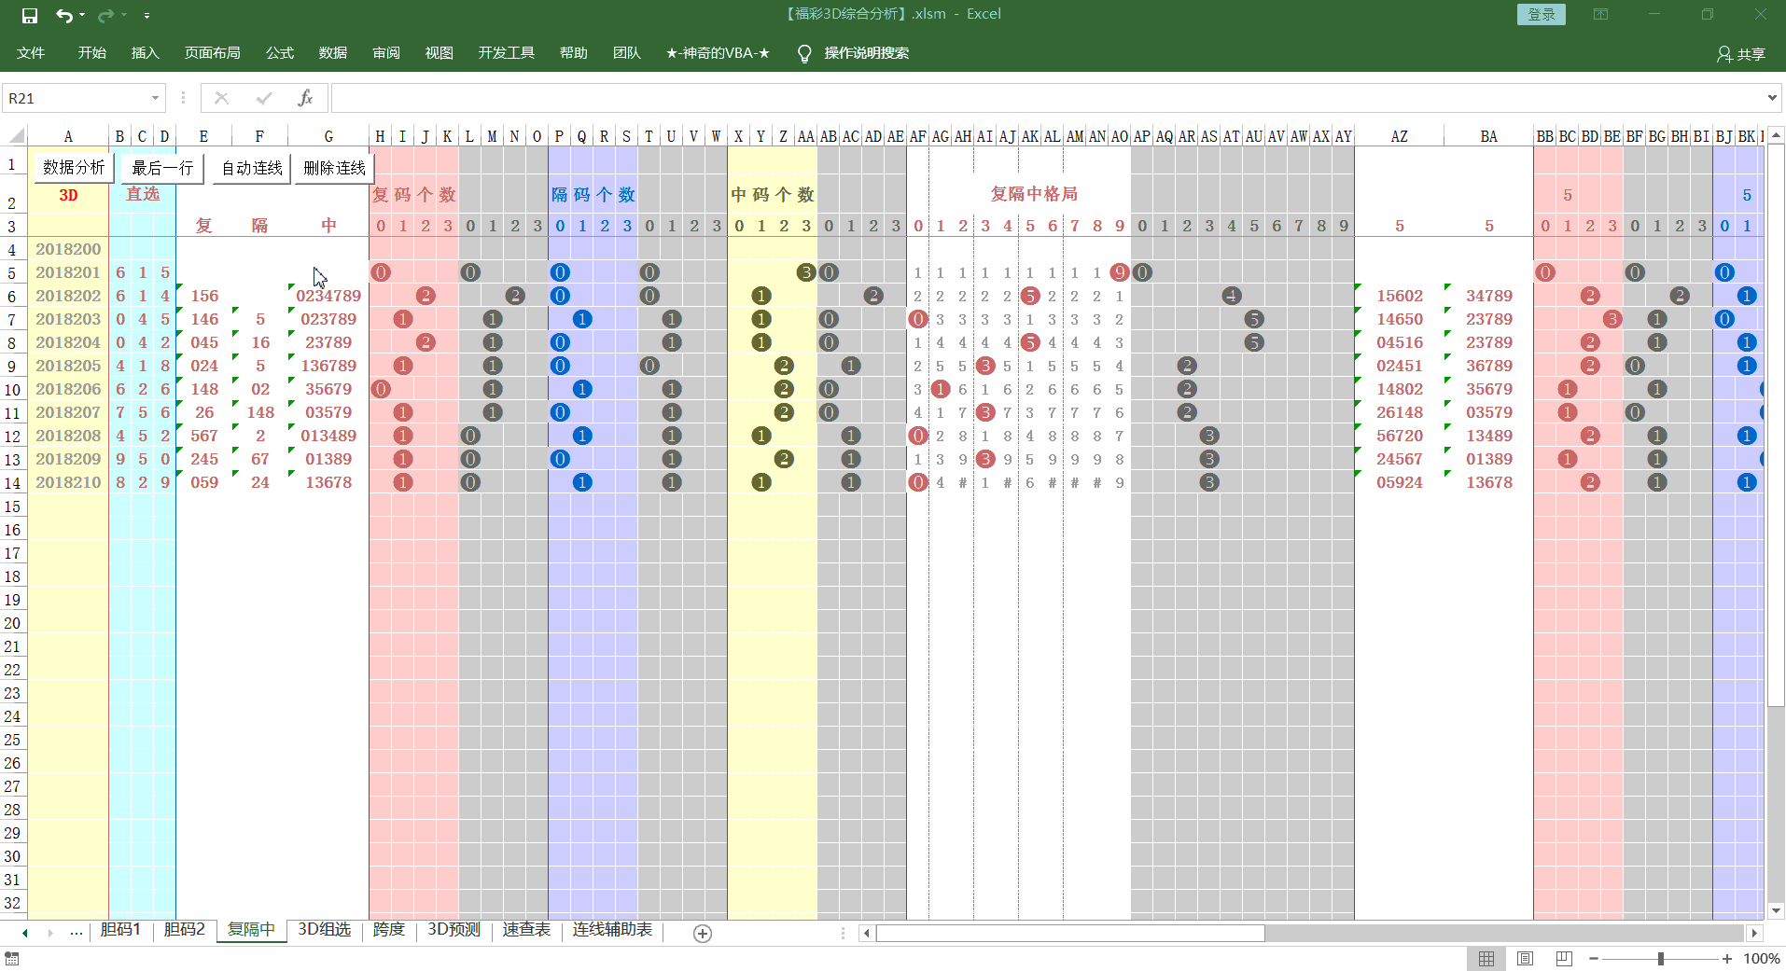Screen dimensions: 1786x971
Task: Open the 审阅 ribbon tab
Action: 385,53
